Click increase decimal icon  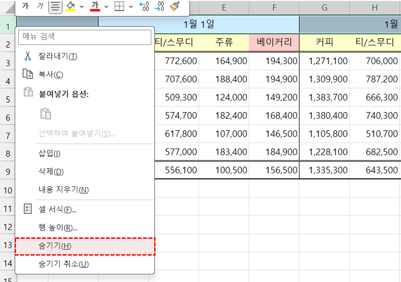144,6
